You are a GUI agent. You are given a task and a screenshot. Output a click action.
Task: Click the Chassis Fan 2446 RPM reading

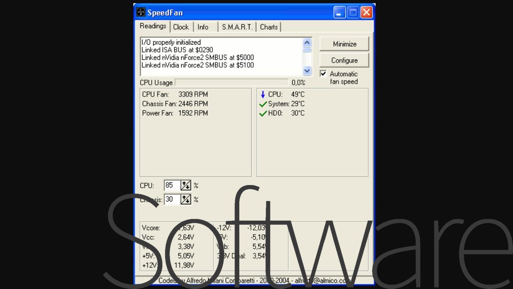[x=175, y=104]
